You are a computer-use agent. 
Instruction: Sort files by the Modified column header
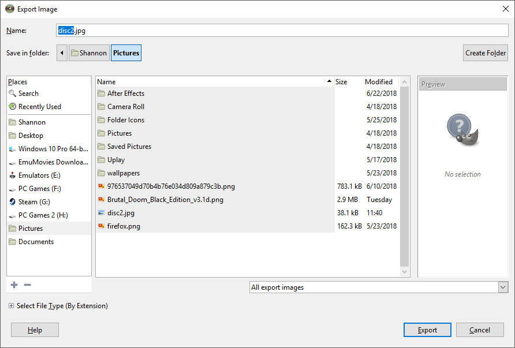(x=381, y=82)
